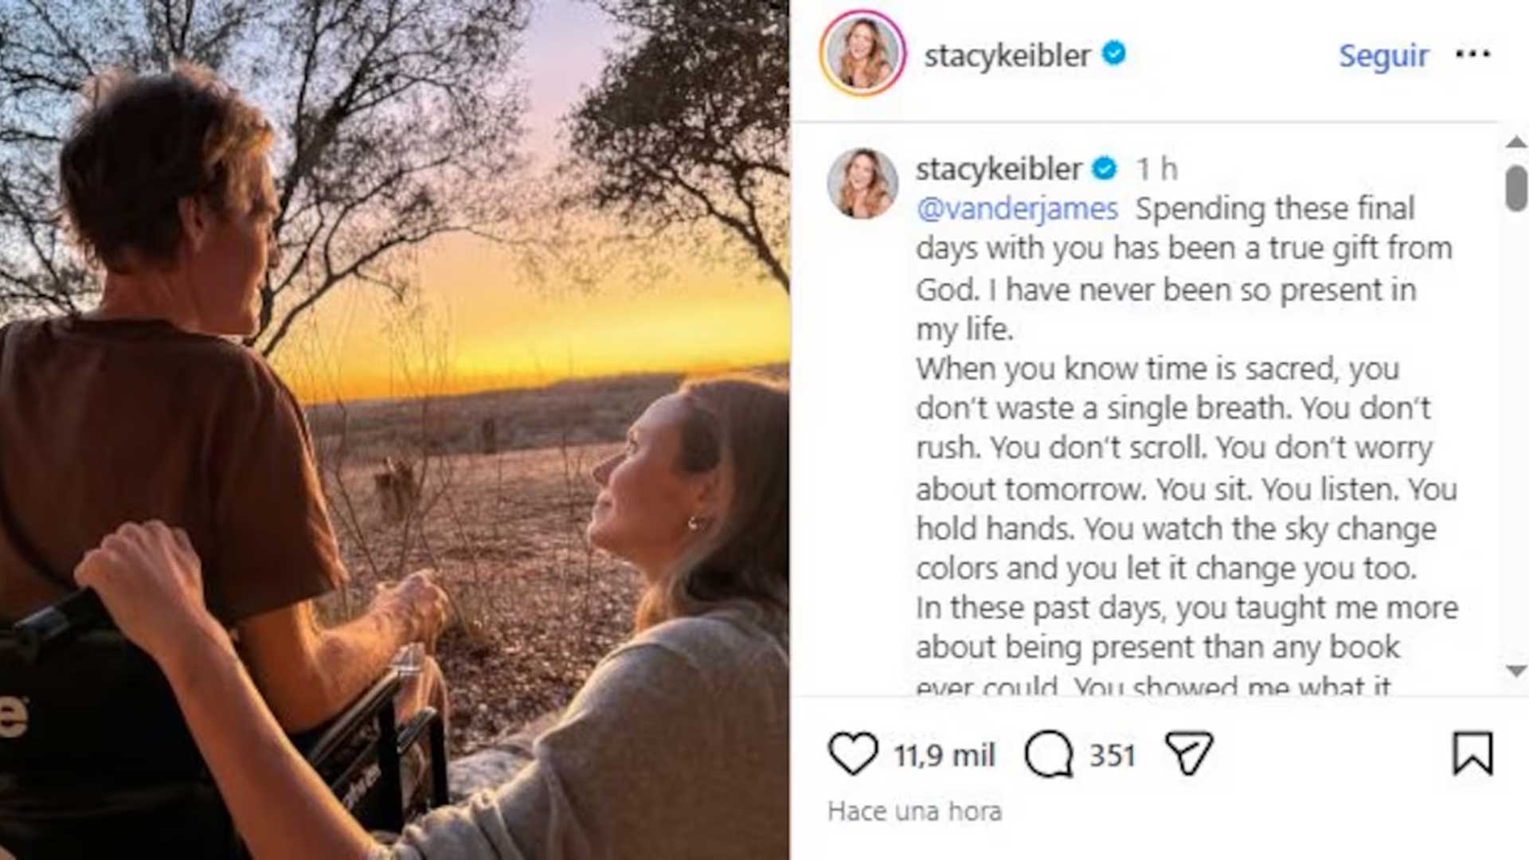1529x860 pixels.
Task: View the 11,9 mil likes count
Action: click(x=944, y=755)
